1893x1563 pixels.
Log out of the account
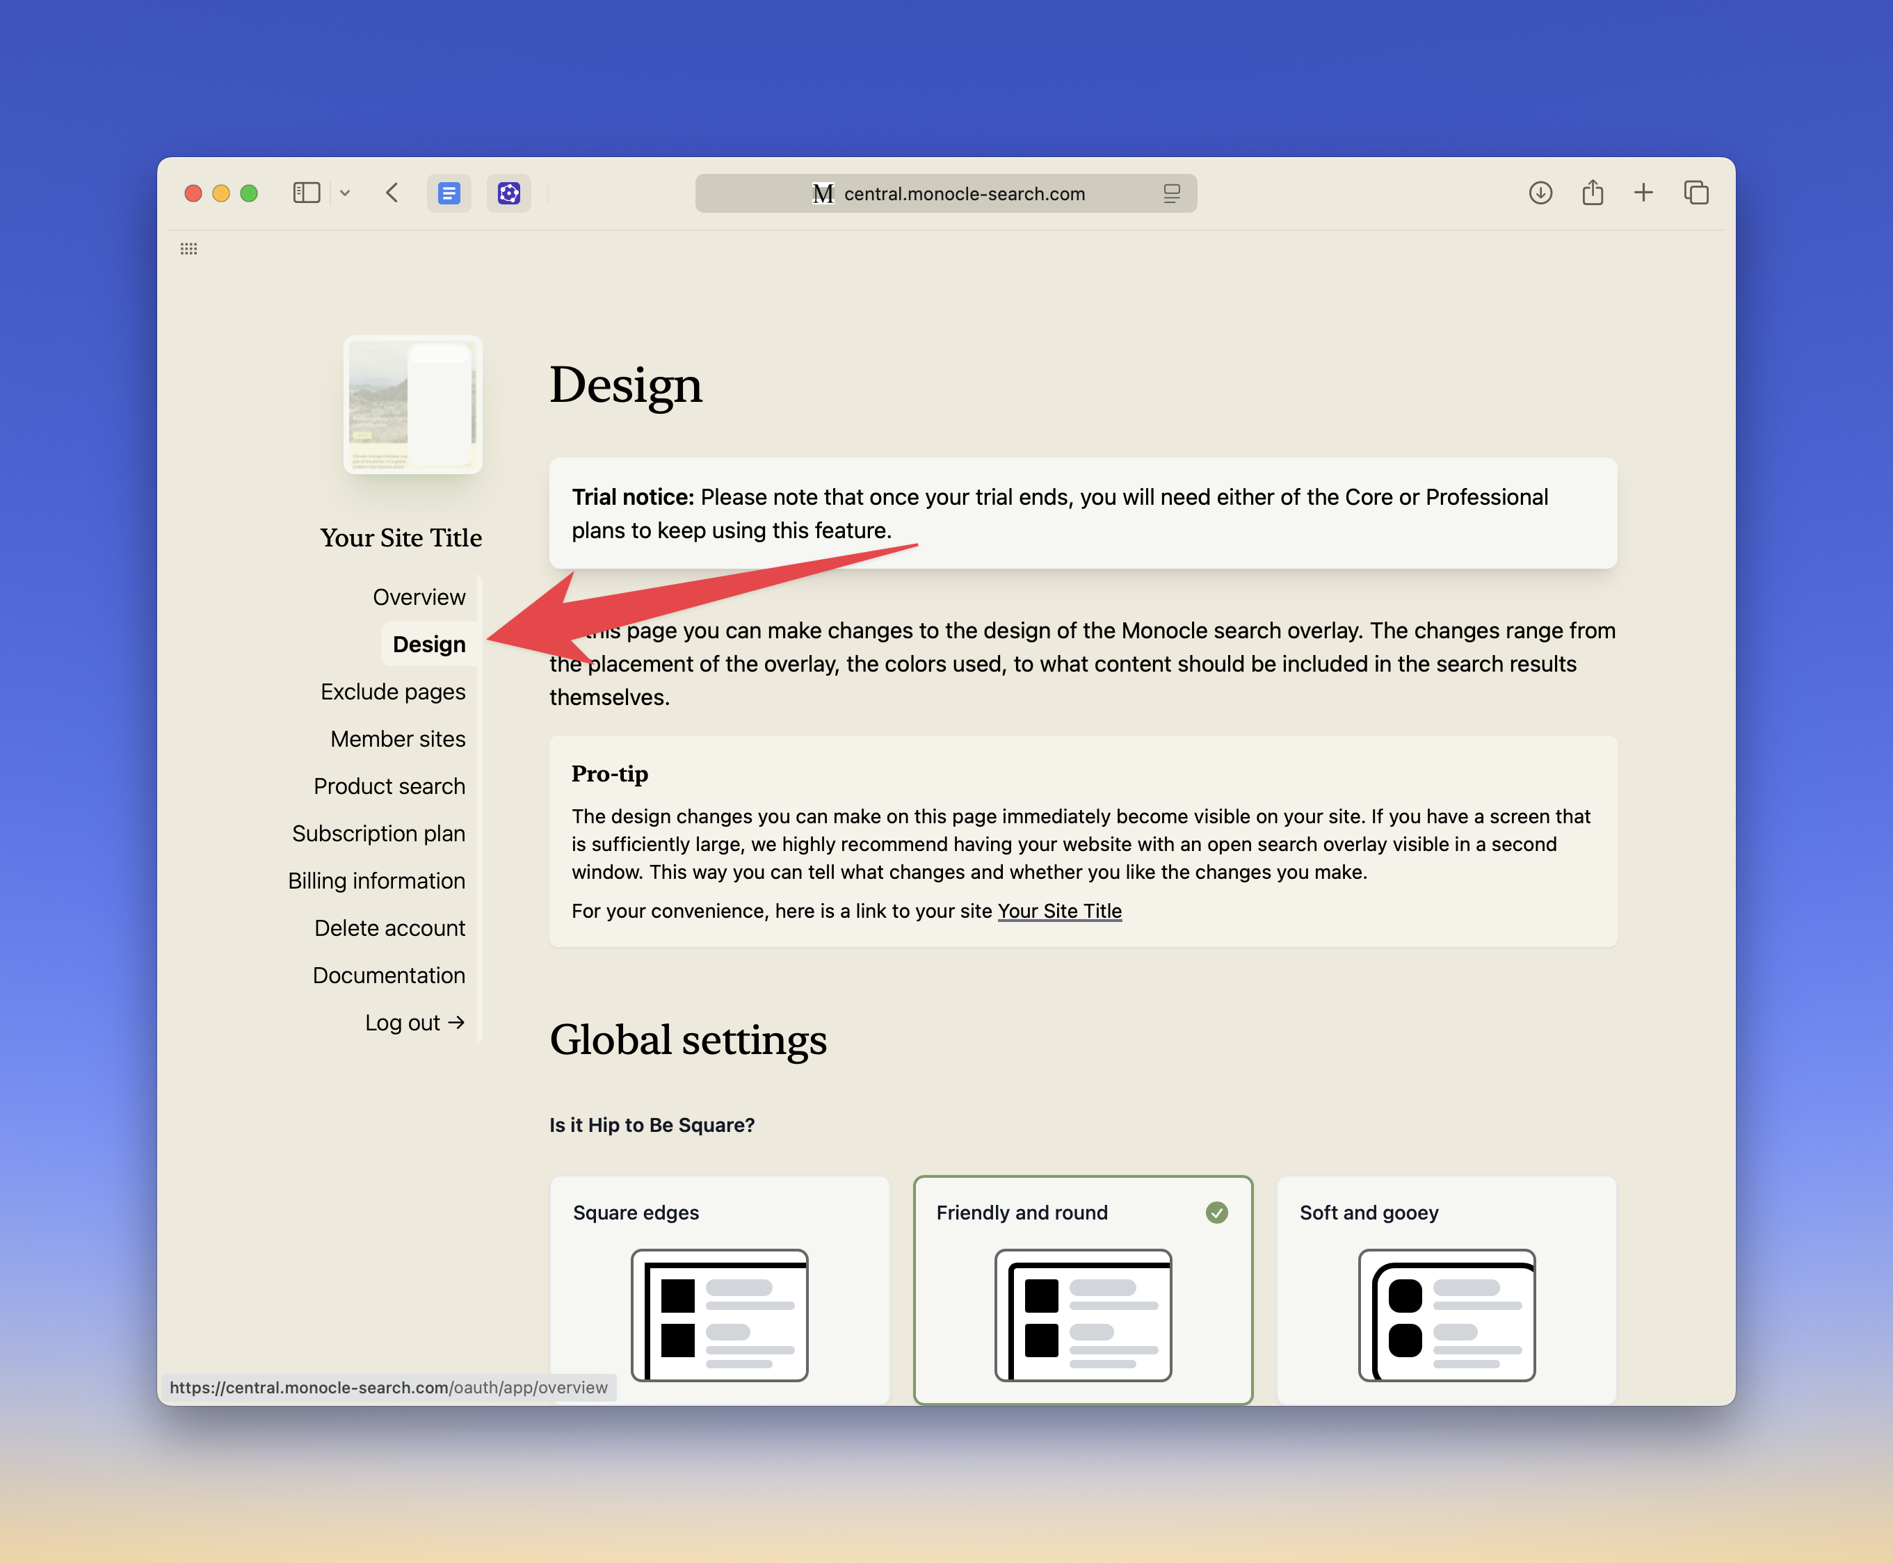pyautogui.click(x=414, y=1022)
